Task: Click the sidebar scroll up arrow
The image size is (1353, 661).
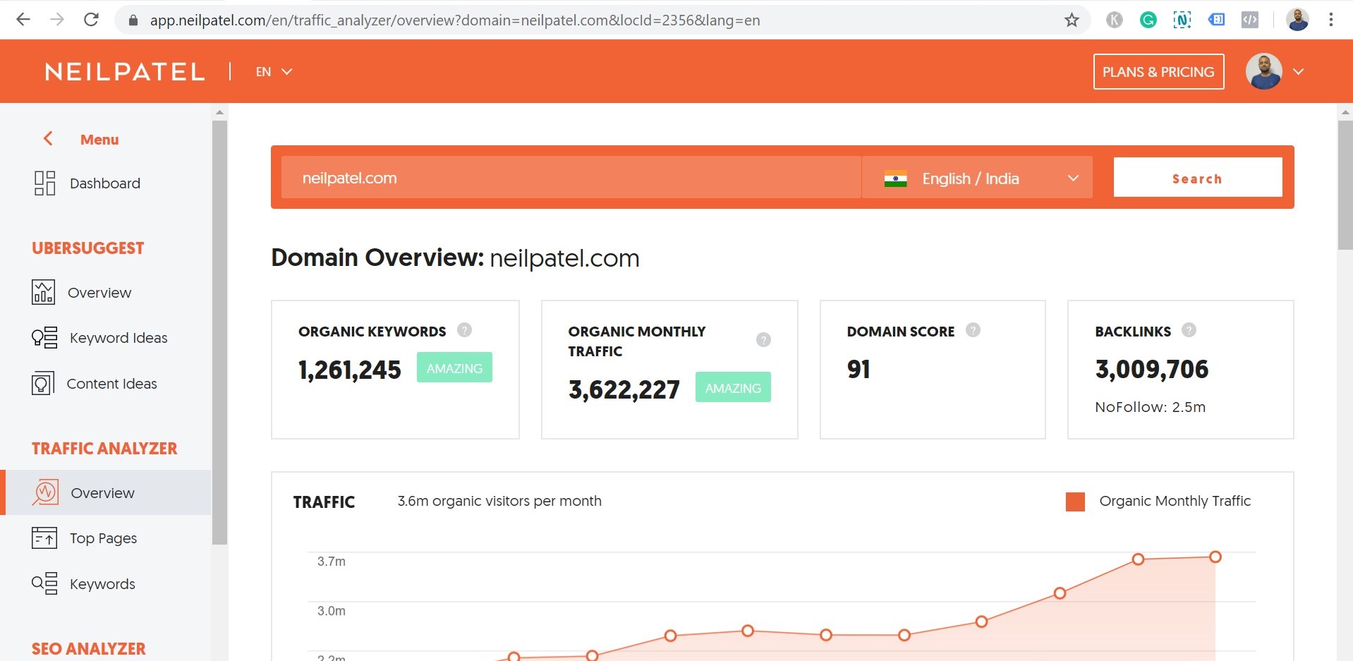Action: (219, 111)
